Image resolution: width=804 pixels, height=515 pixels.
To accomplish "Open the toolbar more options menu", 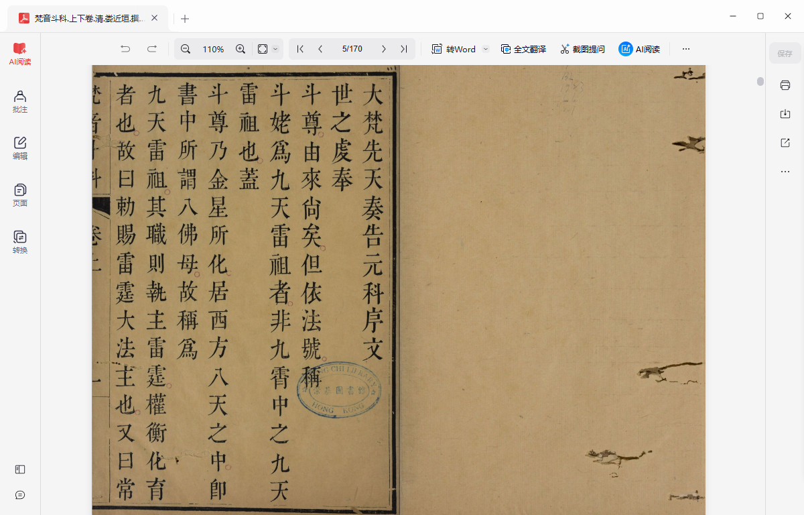I will pyautogui.click(x=685, y=49).
